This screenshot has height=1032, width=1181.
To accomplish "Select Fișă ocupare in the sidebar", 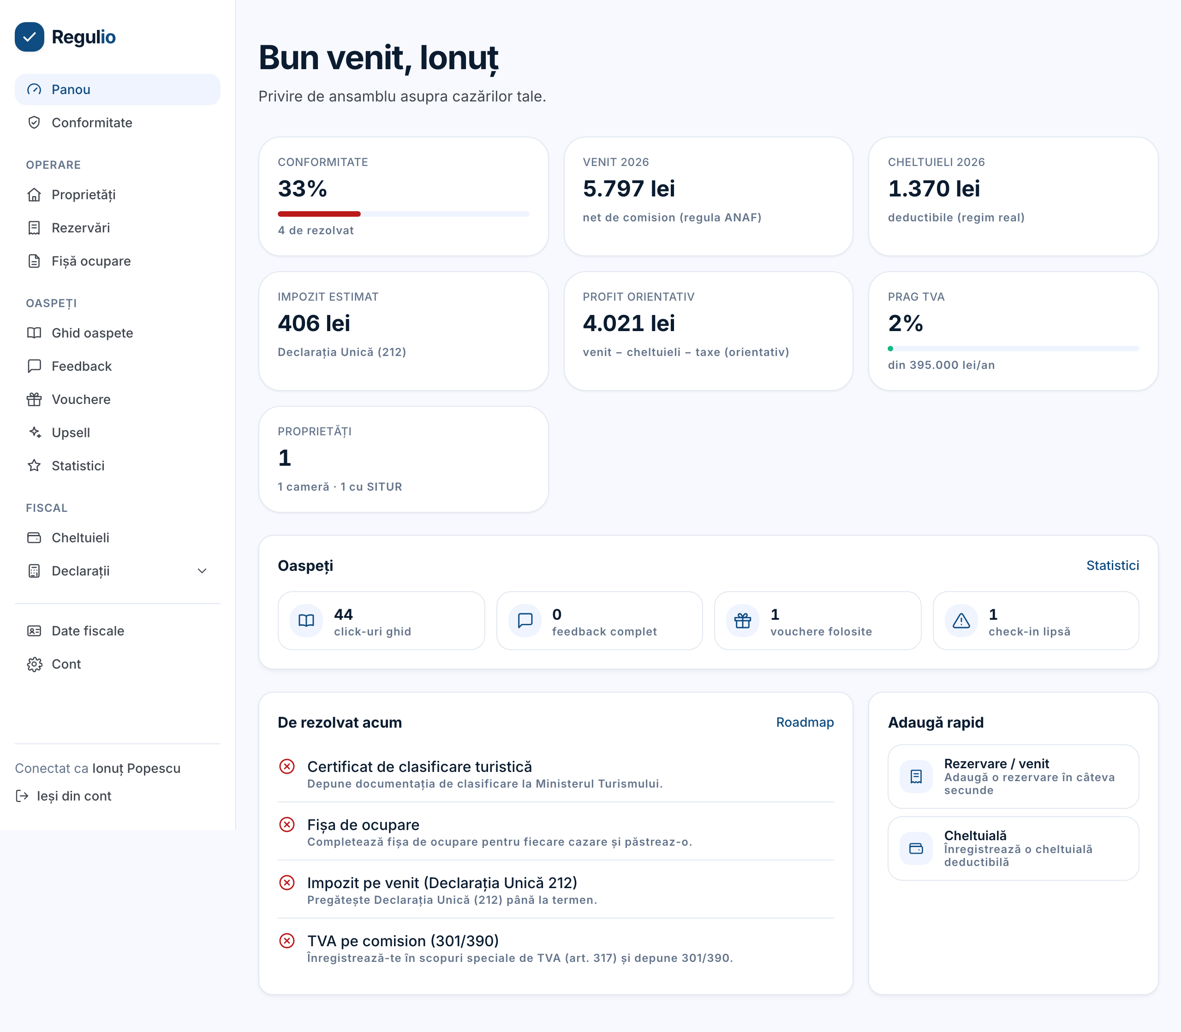I will tap(118, 261).
